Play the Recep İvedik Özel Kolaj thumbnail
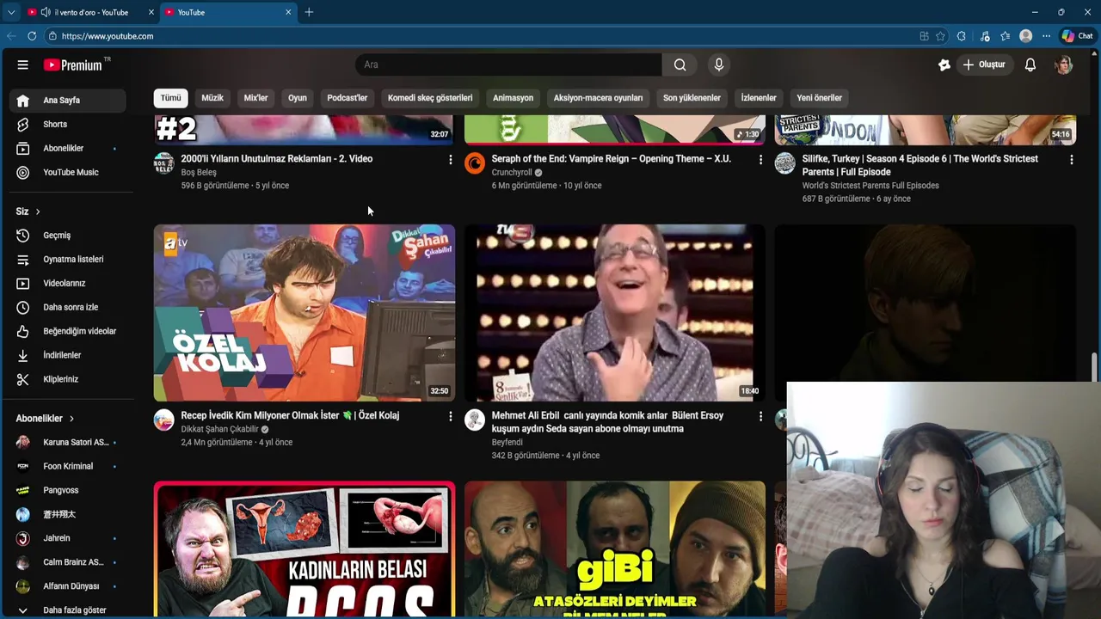1101x619 pixels. click(x=304, y=313)
